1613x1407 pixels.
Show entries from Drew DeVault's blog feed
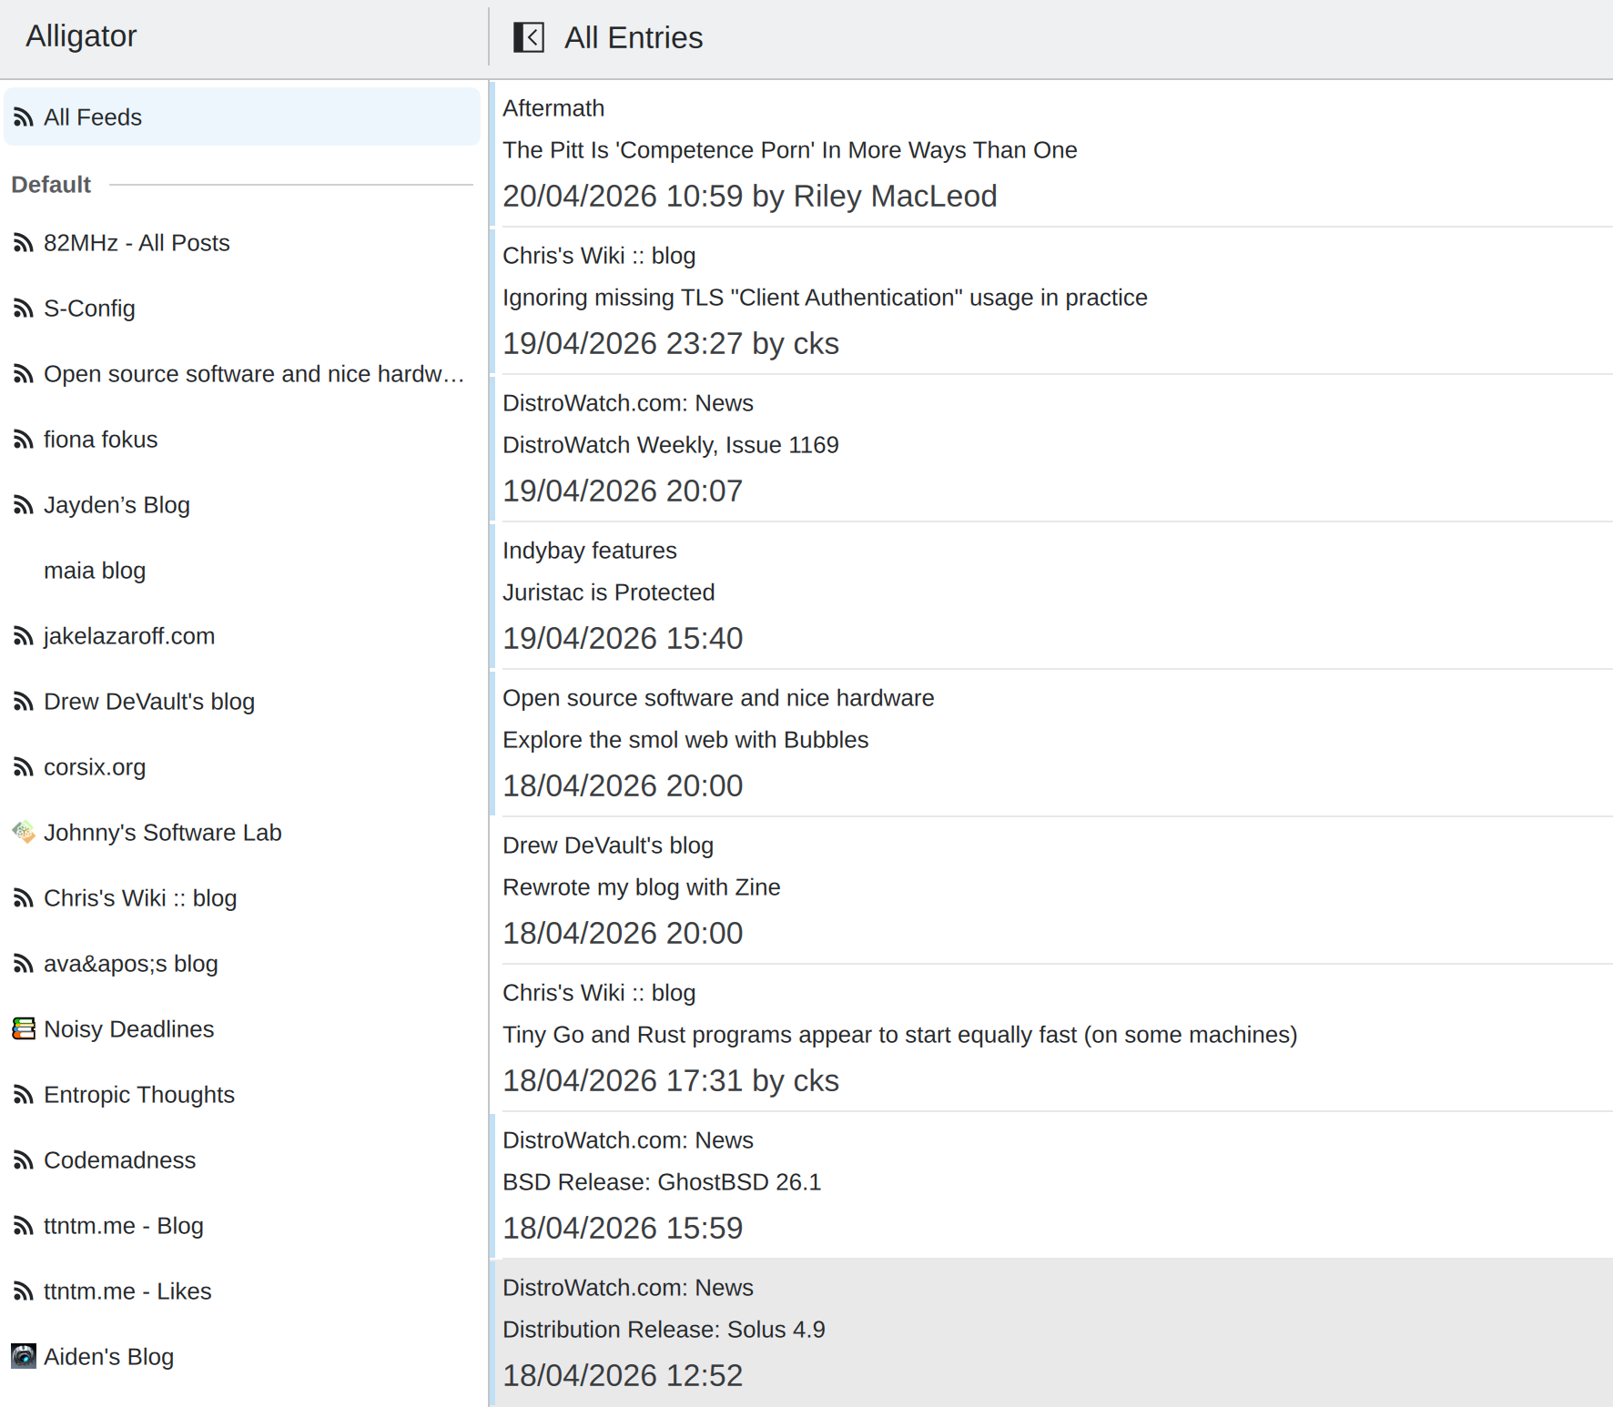[x=242, y=702]
